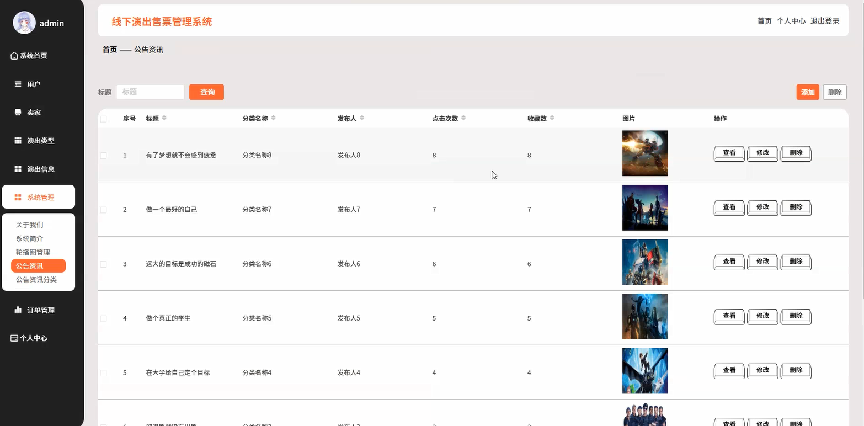Click 修改 for row 1 发布人8

[762, 153]
